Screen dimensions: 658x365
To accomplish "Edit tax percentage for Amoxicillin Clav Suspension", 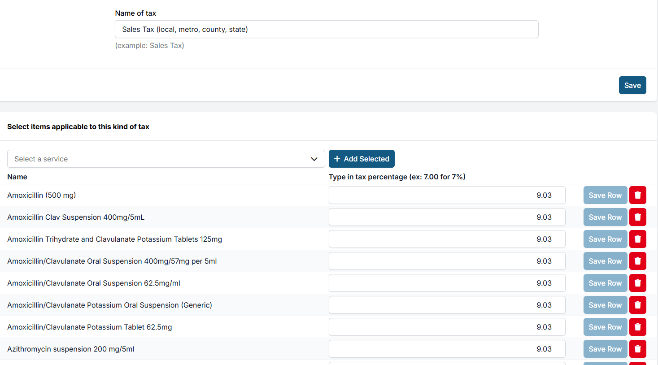I will pyautogui.click(x=447, y=217).
